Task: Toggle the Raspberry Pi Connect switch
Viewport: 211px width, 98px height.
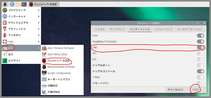Action: [x=201, y=42]
